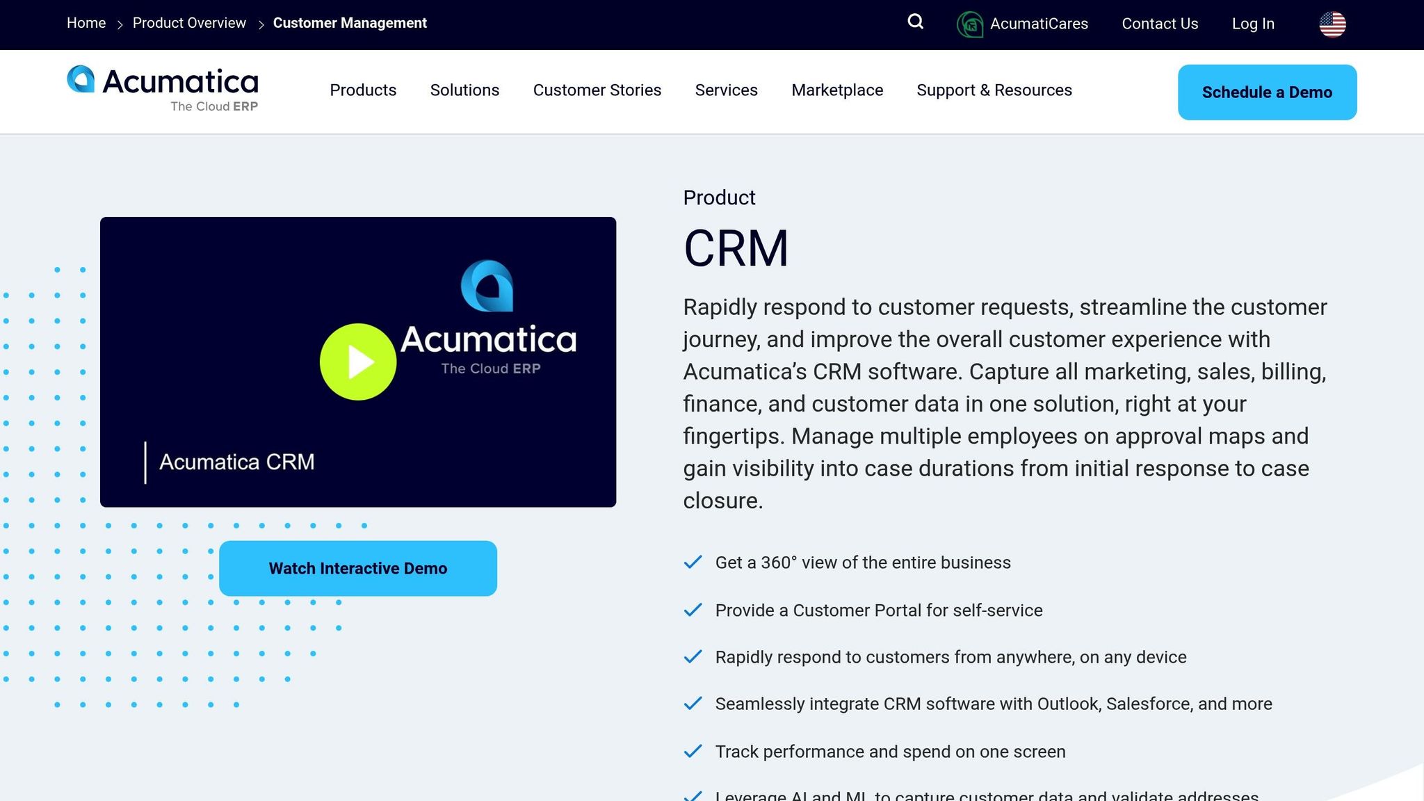Screen dimensions: 1424x801
Task: Click the Watch Interactive Demo button
Action: (x=358, y=568)
